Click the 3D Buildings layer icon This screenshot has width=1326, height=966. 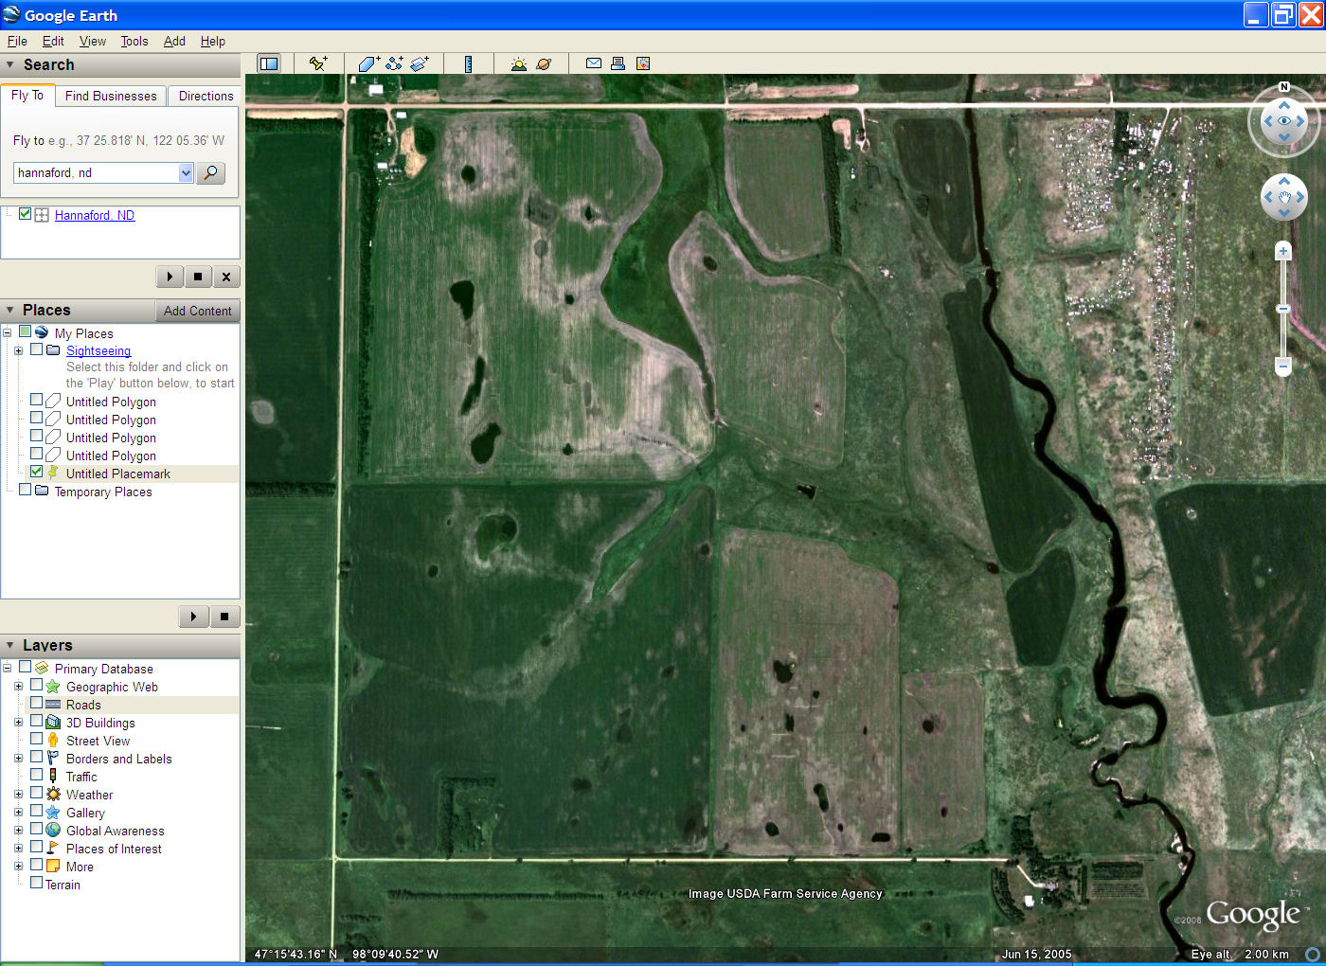tap(53, 722)
